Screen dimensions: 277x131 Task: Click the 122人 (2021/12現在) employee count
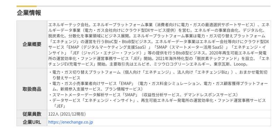coord(67,114)
